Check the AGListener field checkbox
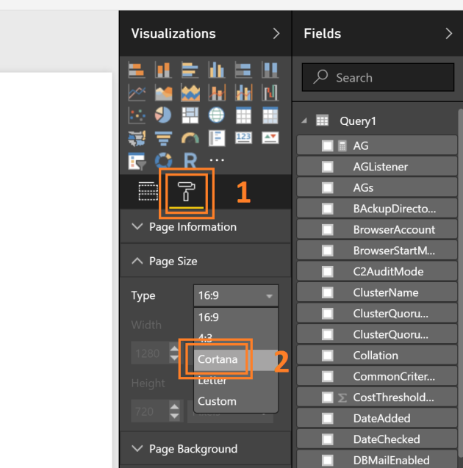The width and height of the screenshot is (463, 468). [328, 167]
